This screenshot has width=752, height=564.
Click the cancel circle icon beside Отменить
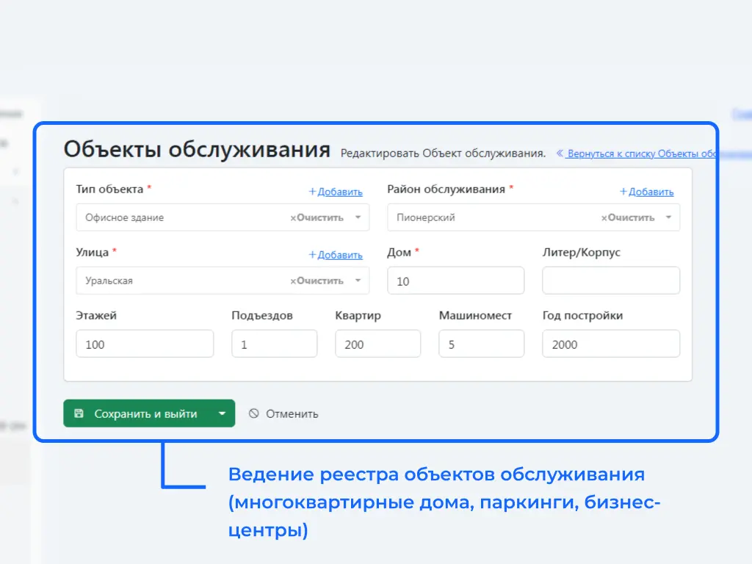(x=254, y=413)
